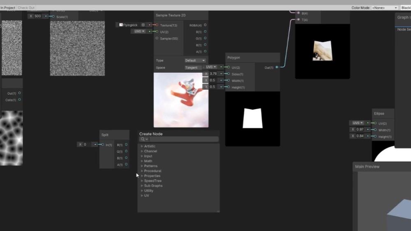Click the Sampler(SS) input port
Screen dimensions: 411x231
click(x=157, y=38)
